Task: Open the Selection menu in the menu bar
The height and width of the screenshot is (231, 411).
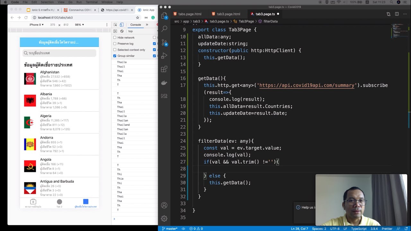Action: click(47, 2)
